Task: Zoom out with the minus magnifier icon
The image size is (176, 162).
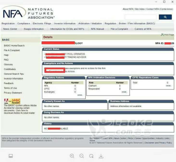Action: coord(82,156)
